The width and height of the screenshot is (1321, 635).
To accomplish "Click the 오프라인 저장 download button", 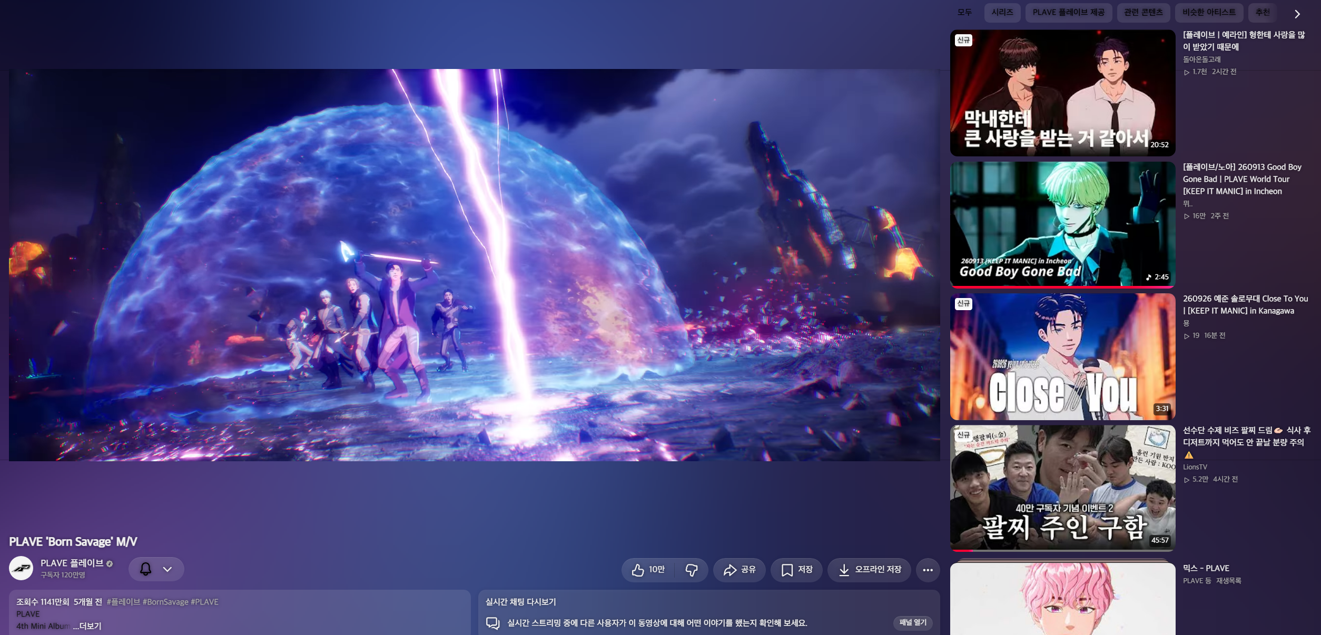I will 869,570.
